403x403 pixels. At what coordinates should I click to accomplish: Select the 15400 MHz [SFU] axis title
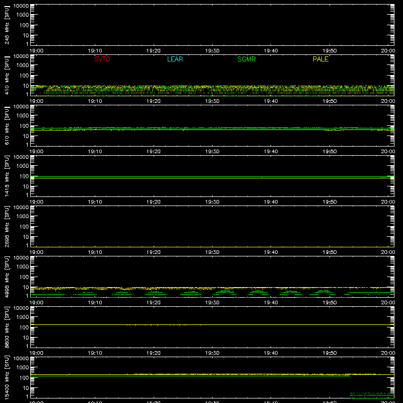coord(7,377)
